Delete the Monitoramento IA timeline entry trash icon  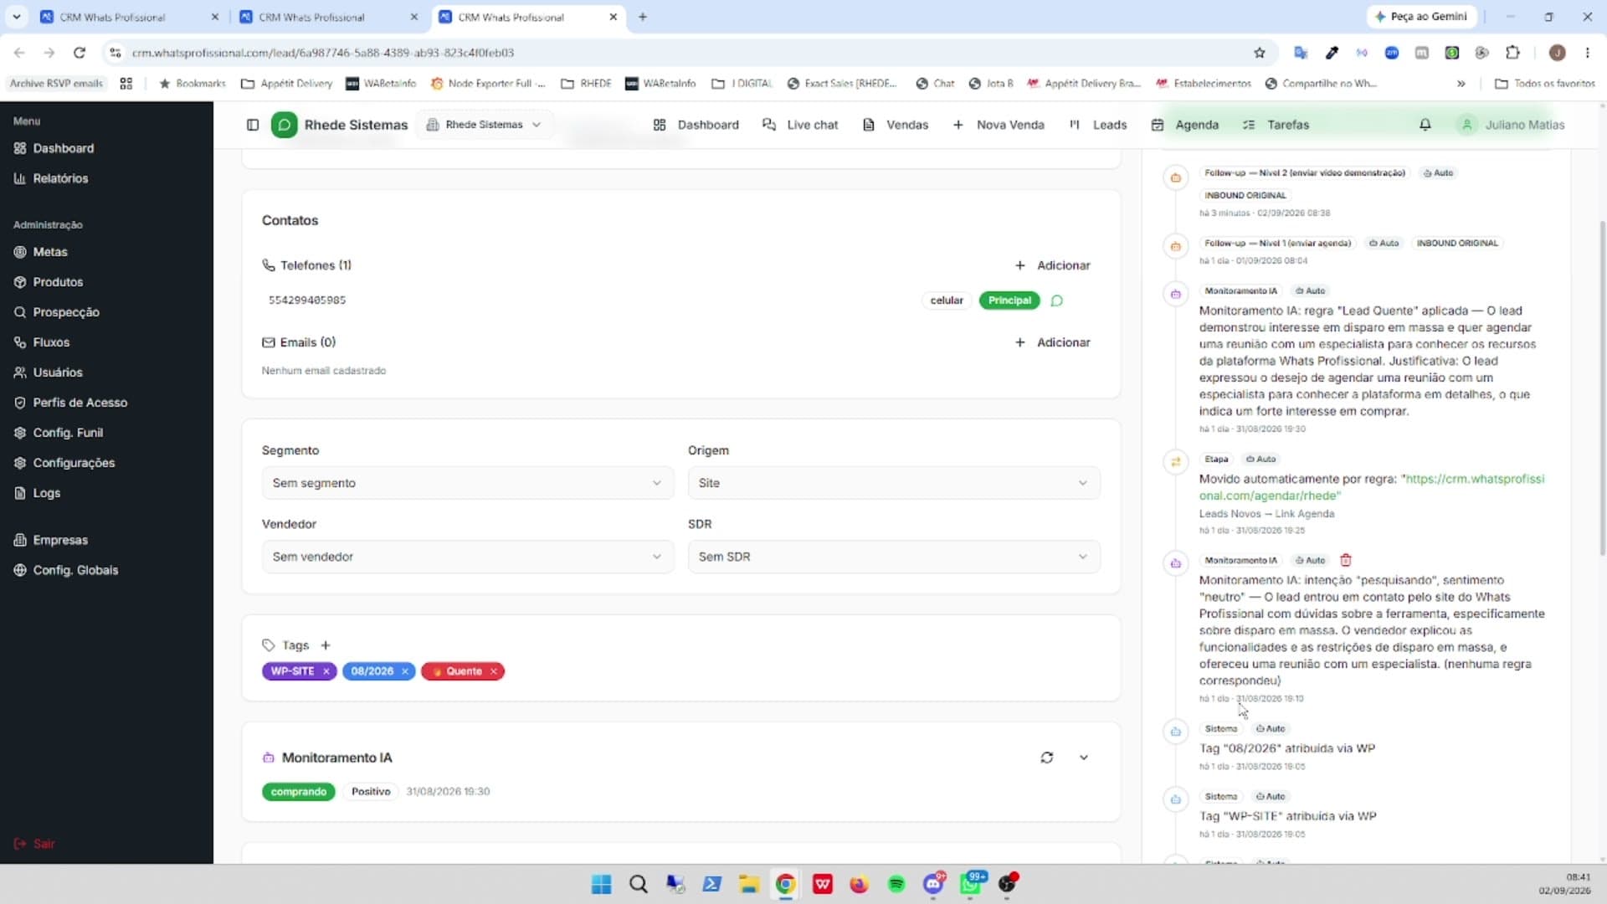coord(1346,560)
